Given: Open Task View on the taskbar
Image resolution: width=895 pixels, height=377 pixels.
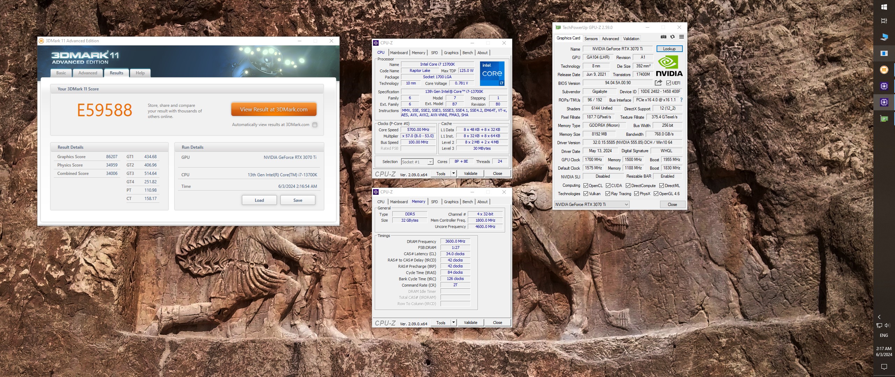Looking at the screenshot, I should (x=884, y=21).
